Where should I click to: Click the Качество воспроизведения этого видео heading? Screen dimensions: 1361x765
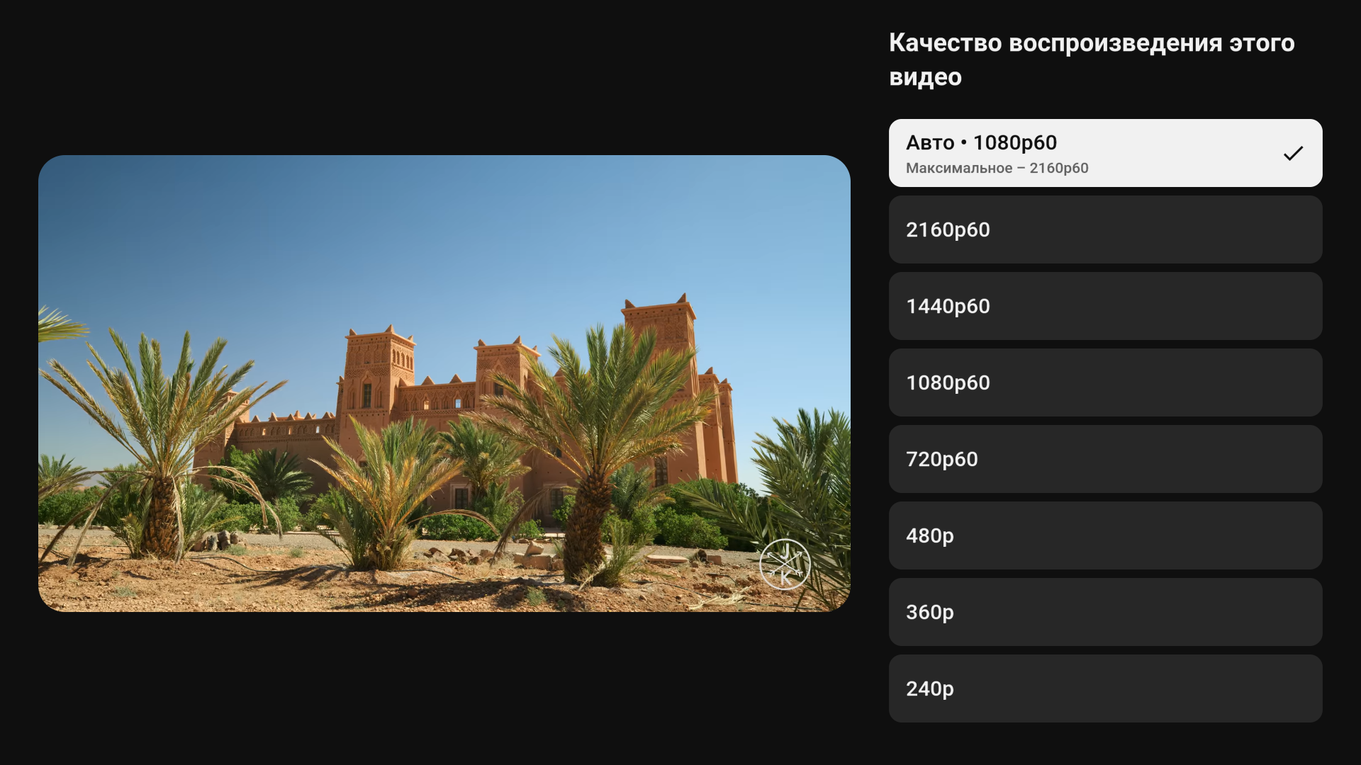click(x=1091, y=59)
